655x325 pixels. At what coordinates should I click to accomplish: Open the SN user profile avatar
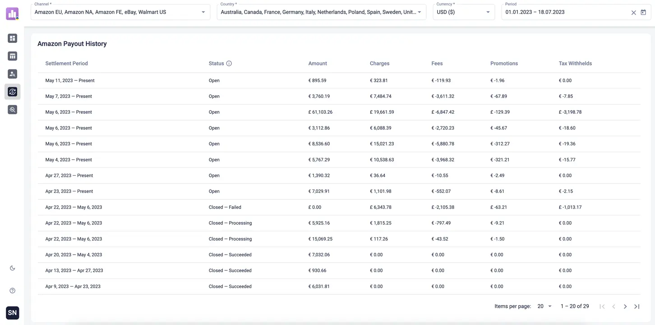click(12, 312)
